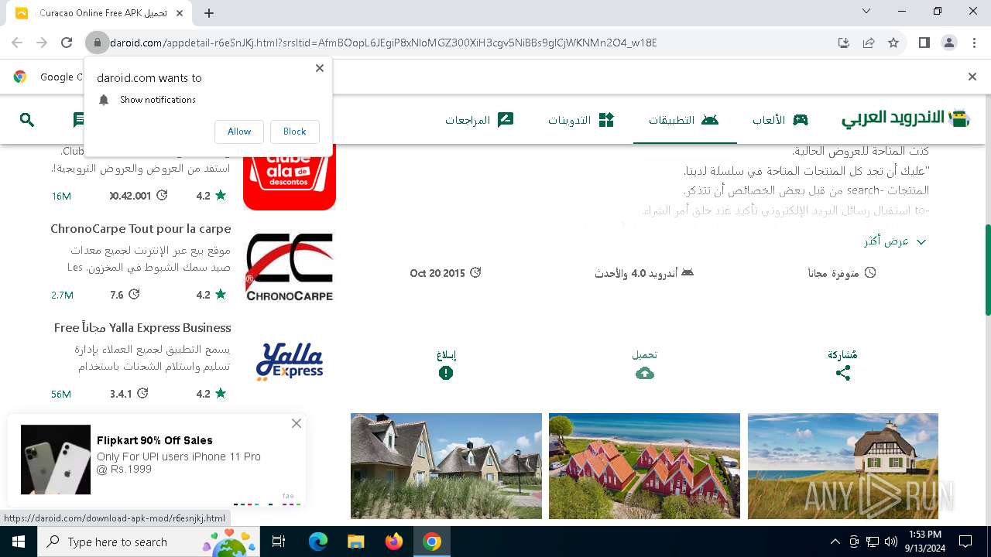
Task: Click the site lock info icon
Action: tap(97, 43)
